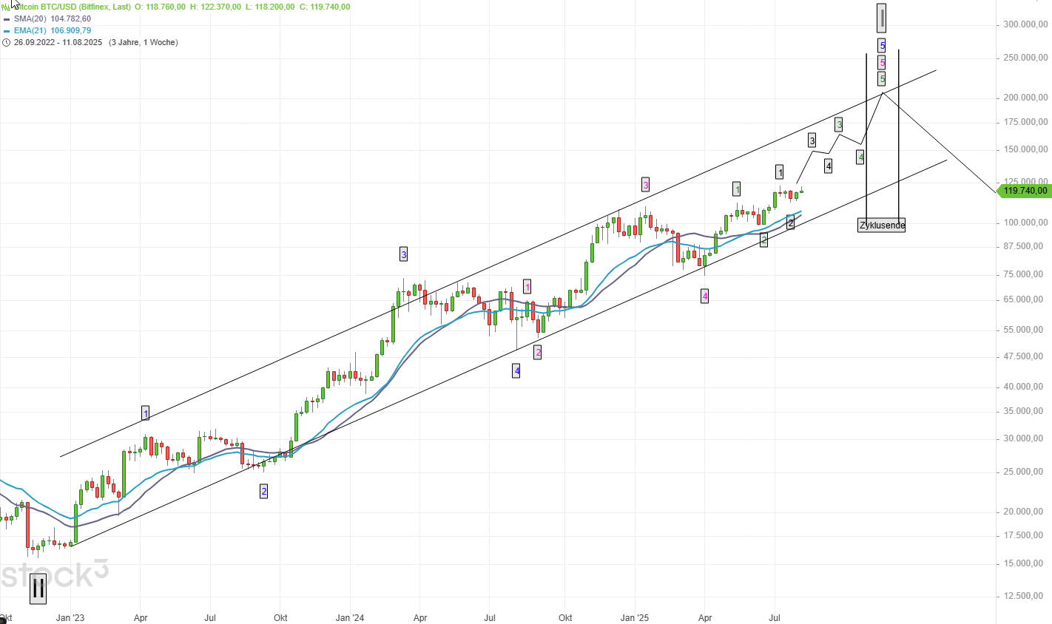Click the Jan '24 time axis label
Viewport: 1052px width, 624px height.
350,618
